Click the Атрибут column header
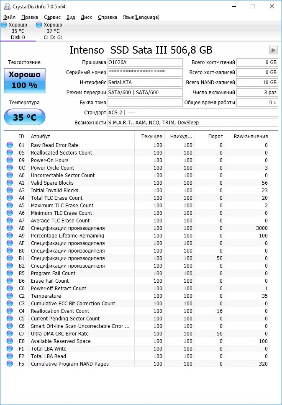Image resolution: width=282 pixels, height=405 pixels. [81, 137]
